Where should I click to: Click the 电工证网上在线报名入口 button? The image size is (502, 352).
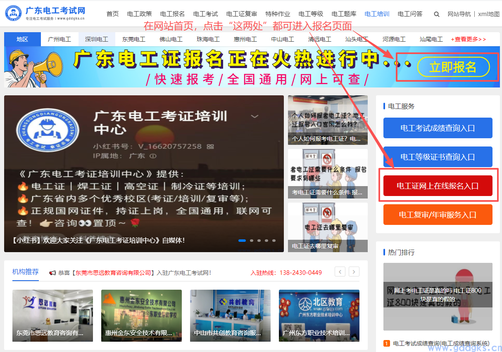tap(438, 186)
